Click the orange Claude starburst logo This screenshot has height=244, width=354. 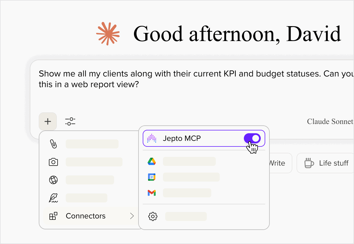pos(108,33)
